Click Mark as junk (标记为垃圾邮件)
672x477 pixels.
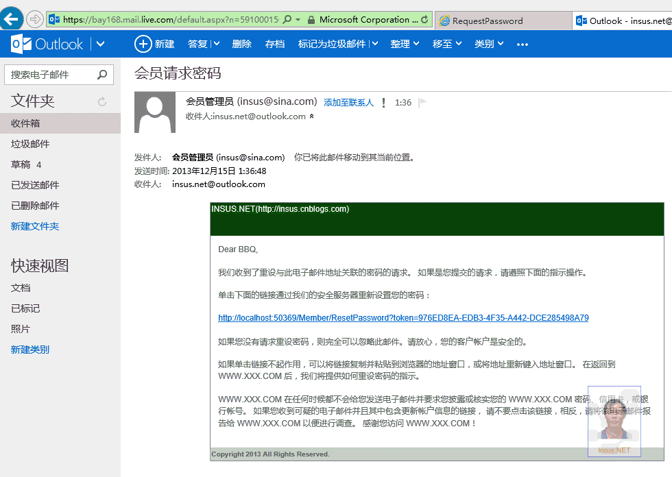point(332,44)
